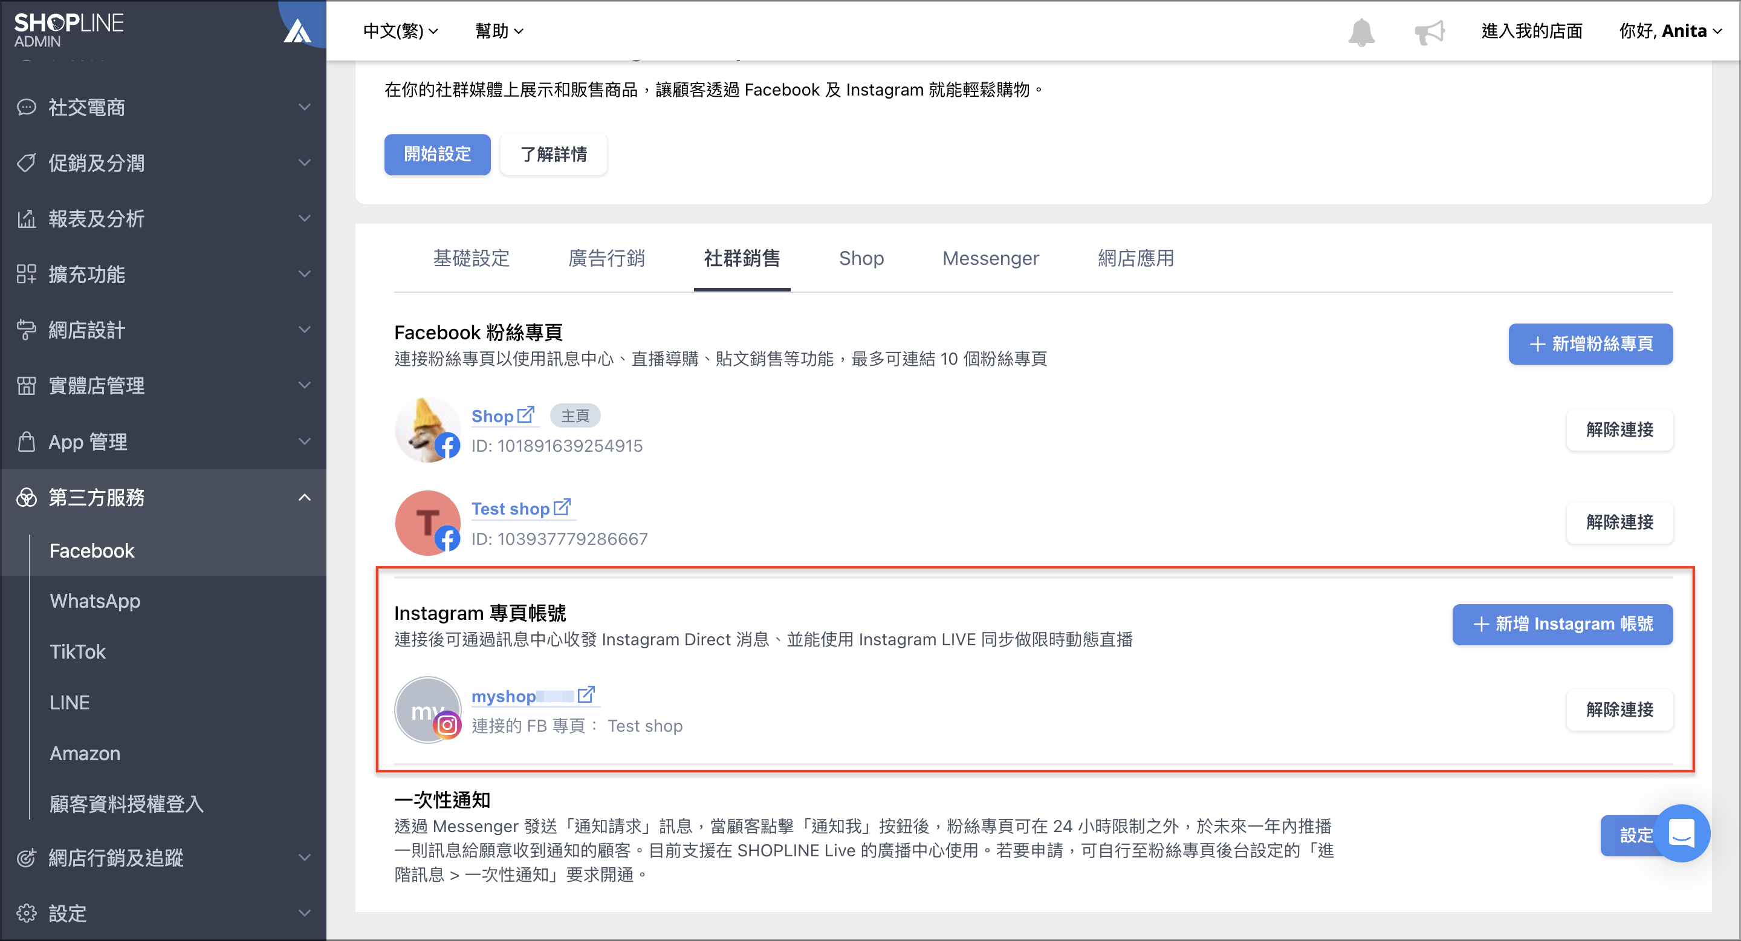The height and width of the screenshot is (941, 1741).
Task: Click the 開始設定 button
Action: point(437,155)
